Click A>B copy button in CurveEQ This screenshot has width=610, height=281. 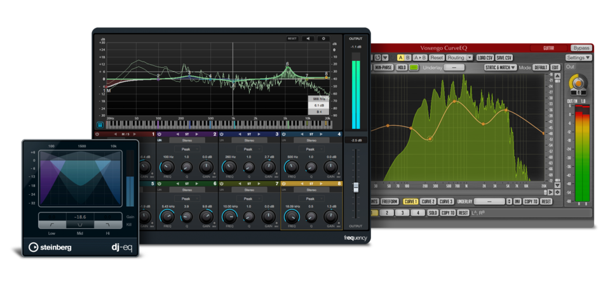420,58
